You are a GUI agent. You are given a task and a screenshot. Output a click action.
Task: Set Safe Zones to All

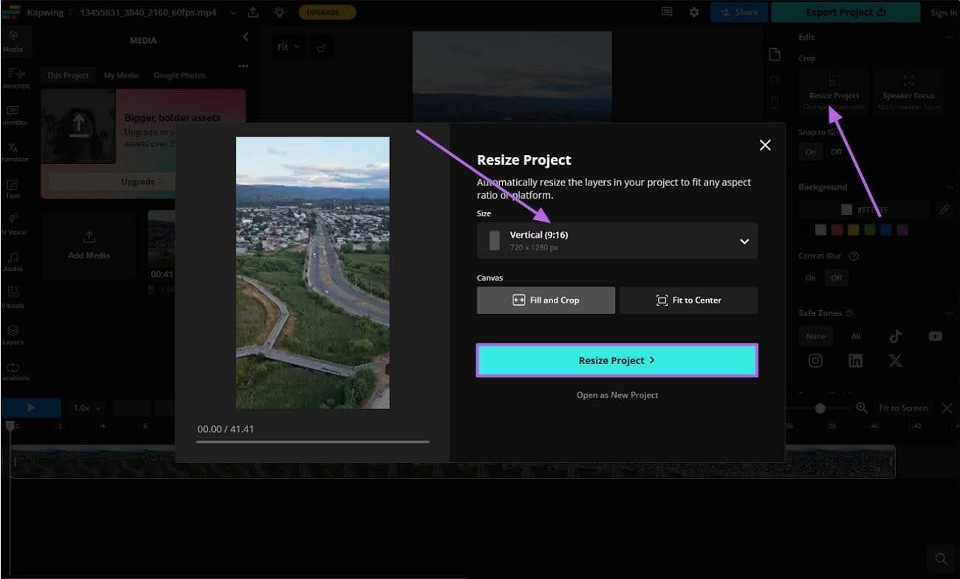[856, 336]
